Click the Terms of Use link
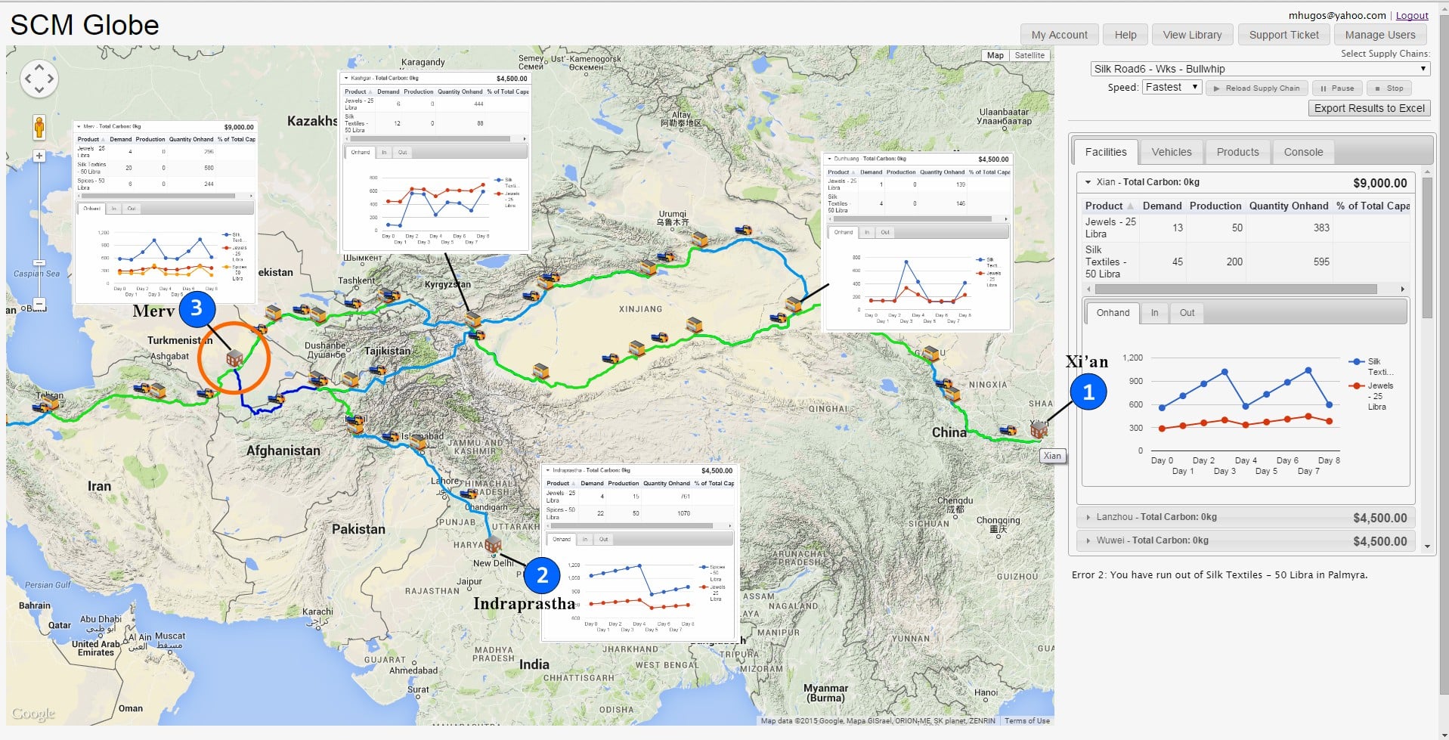The height and width of the screenshot is (740, 1449). [x=1026, y=721]
